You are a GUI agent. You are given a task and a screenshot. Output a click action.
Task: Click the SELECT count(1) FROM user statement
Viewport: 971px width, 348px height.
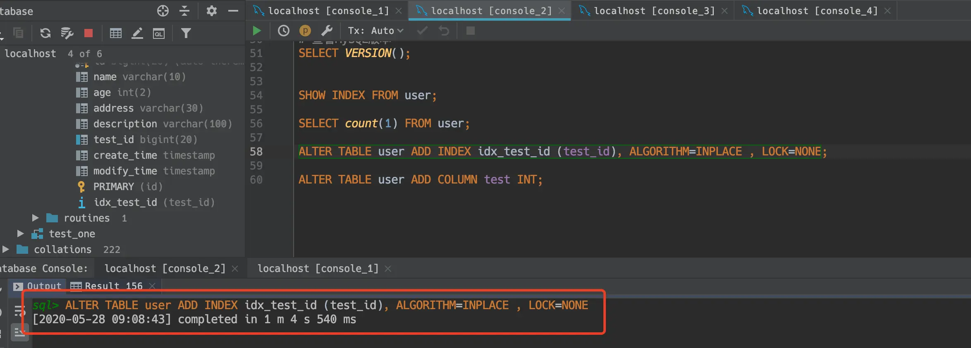384,124
